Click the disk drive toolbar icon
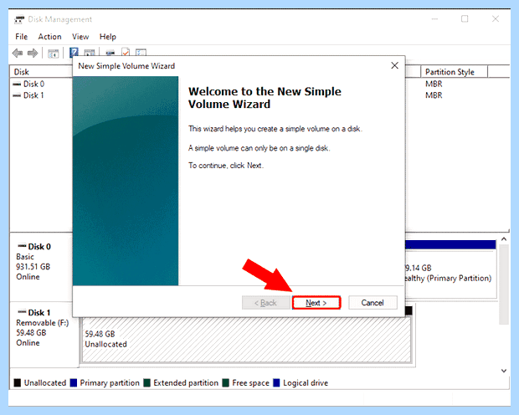Screen dimensions: 519x415 110,52
